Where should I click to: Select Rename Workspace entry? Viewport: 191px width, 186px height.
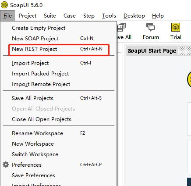coord(59,133)
